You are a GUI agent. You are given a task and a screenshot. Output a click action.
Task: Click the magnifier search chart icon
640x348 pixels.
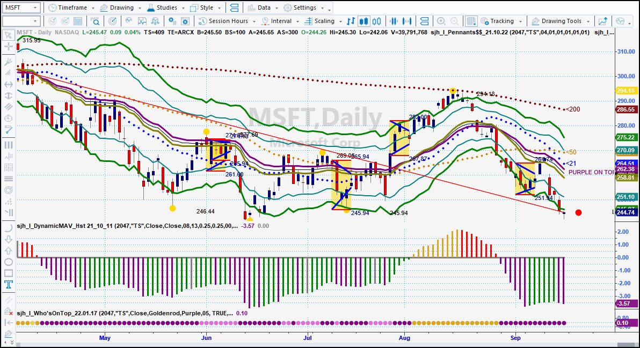pyautogui.click(x=96, y=21)
